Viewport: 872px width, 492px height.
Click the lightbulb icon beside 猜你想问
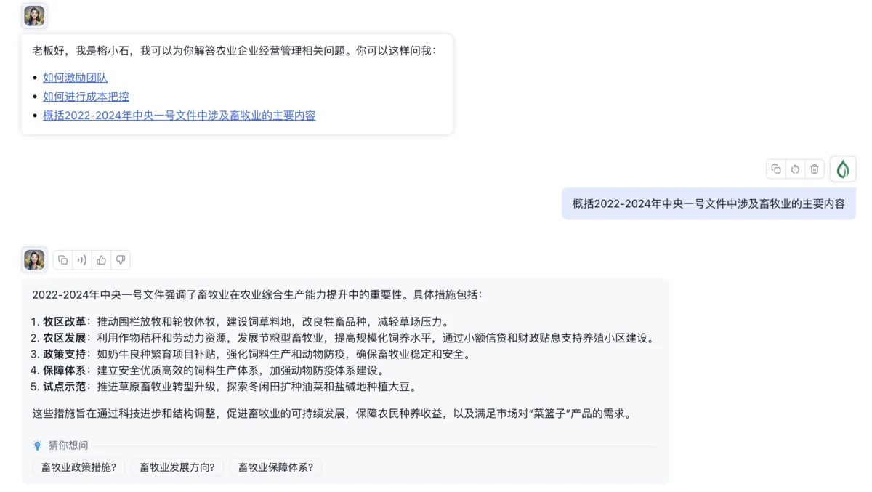[x=38, y=445]
